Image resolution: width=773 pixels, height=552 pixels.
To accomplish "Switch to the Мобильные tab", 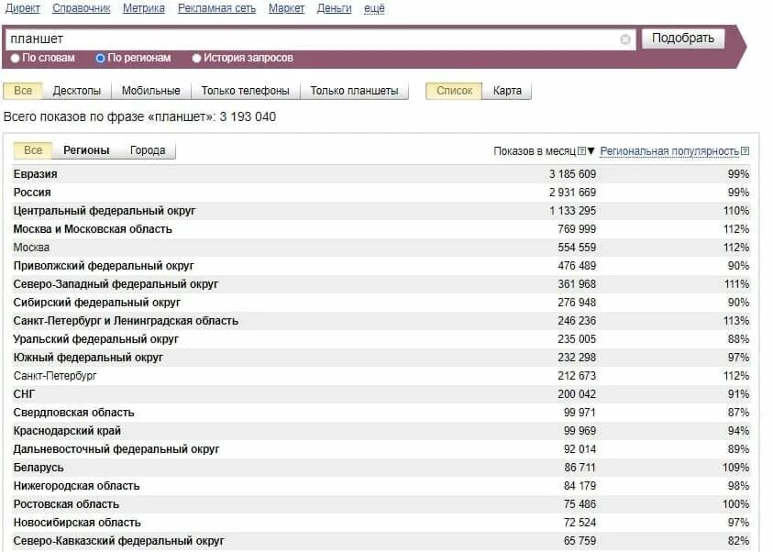I will click(151, 91).
